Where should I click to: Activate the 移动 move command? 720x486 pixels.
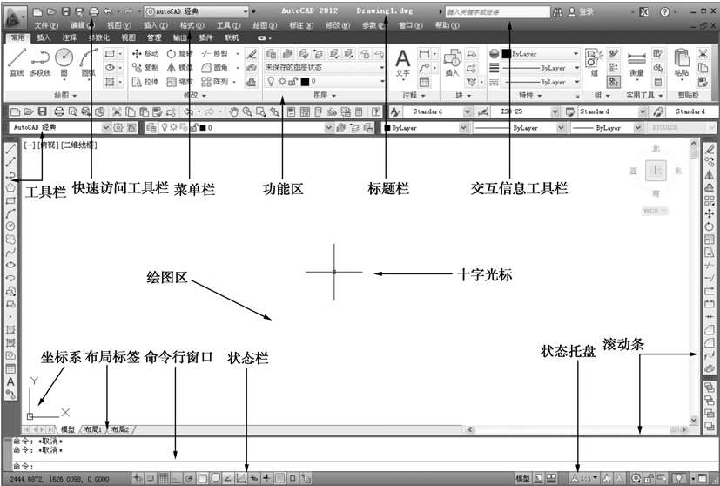[x=145, y=54]
